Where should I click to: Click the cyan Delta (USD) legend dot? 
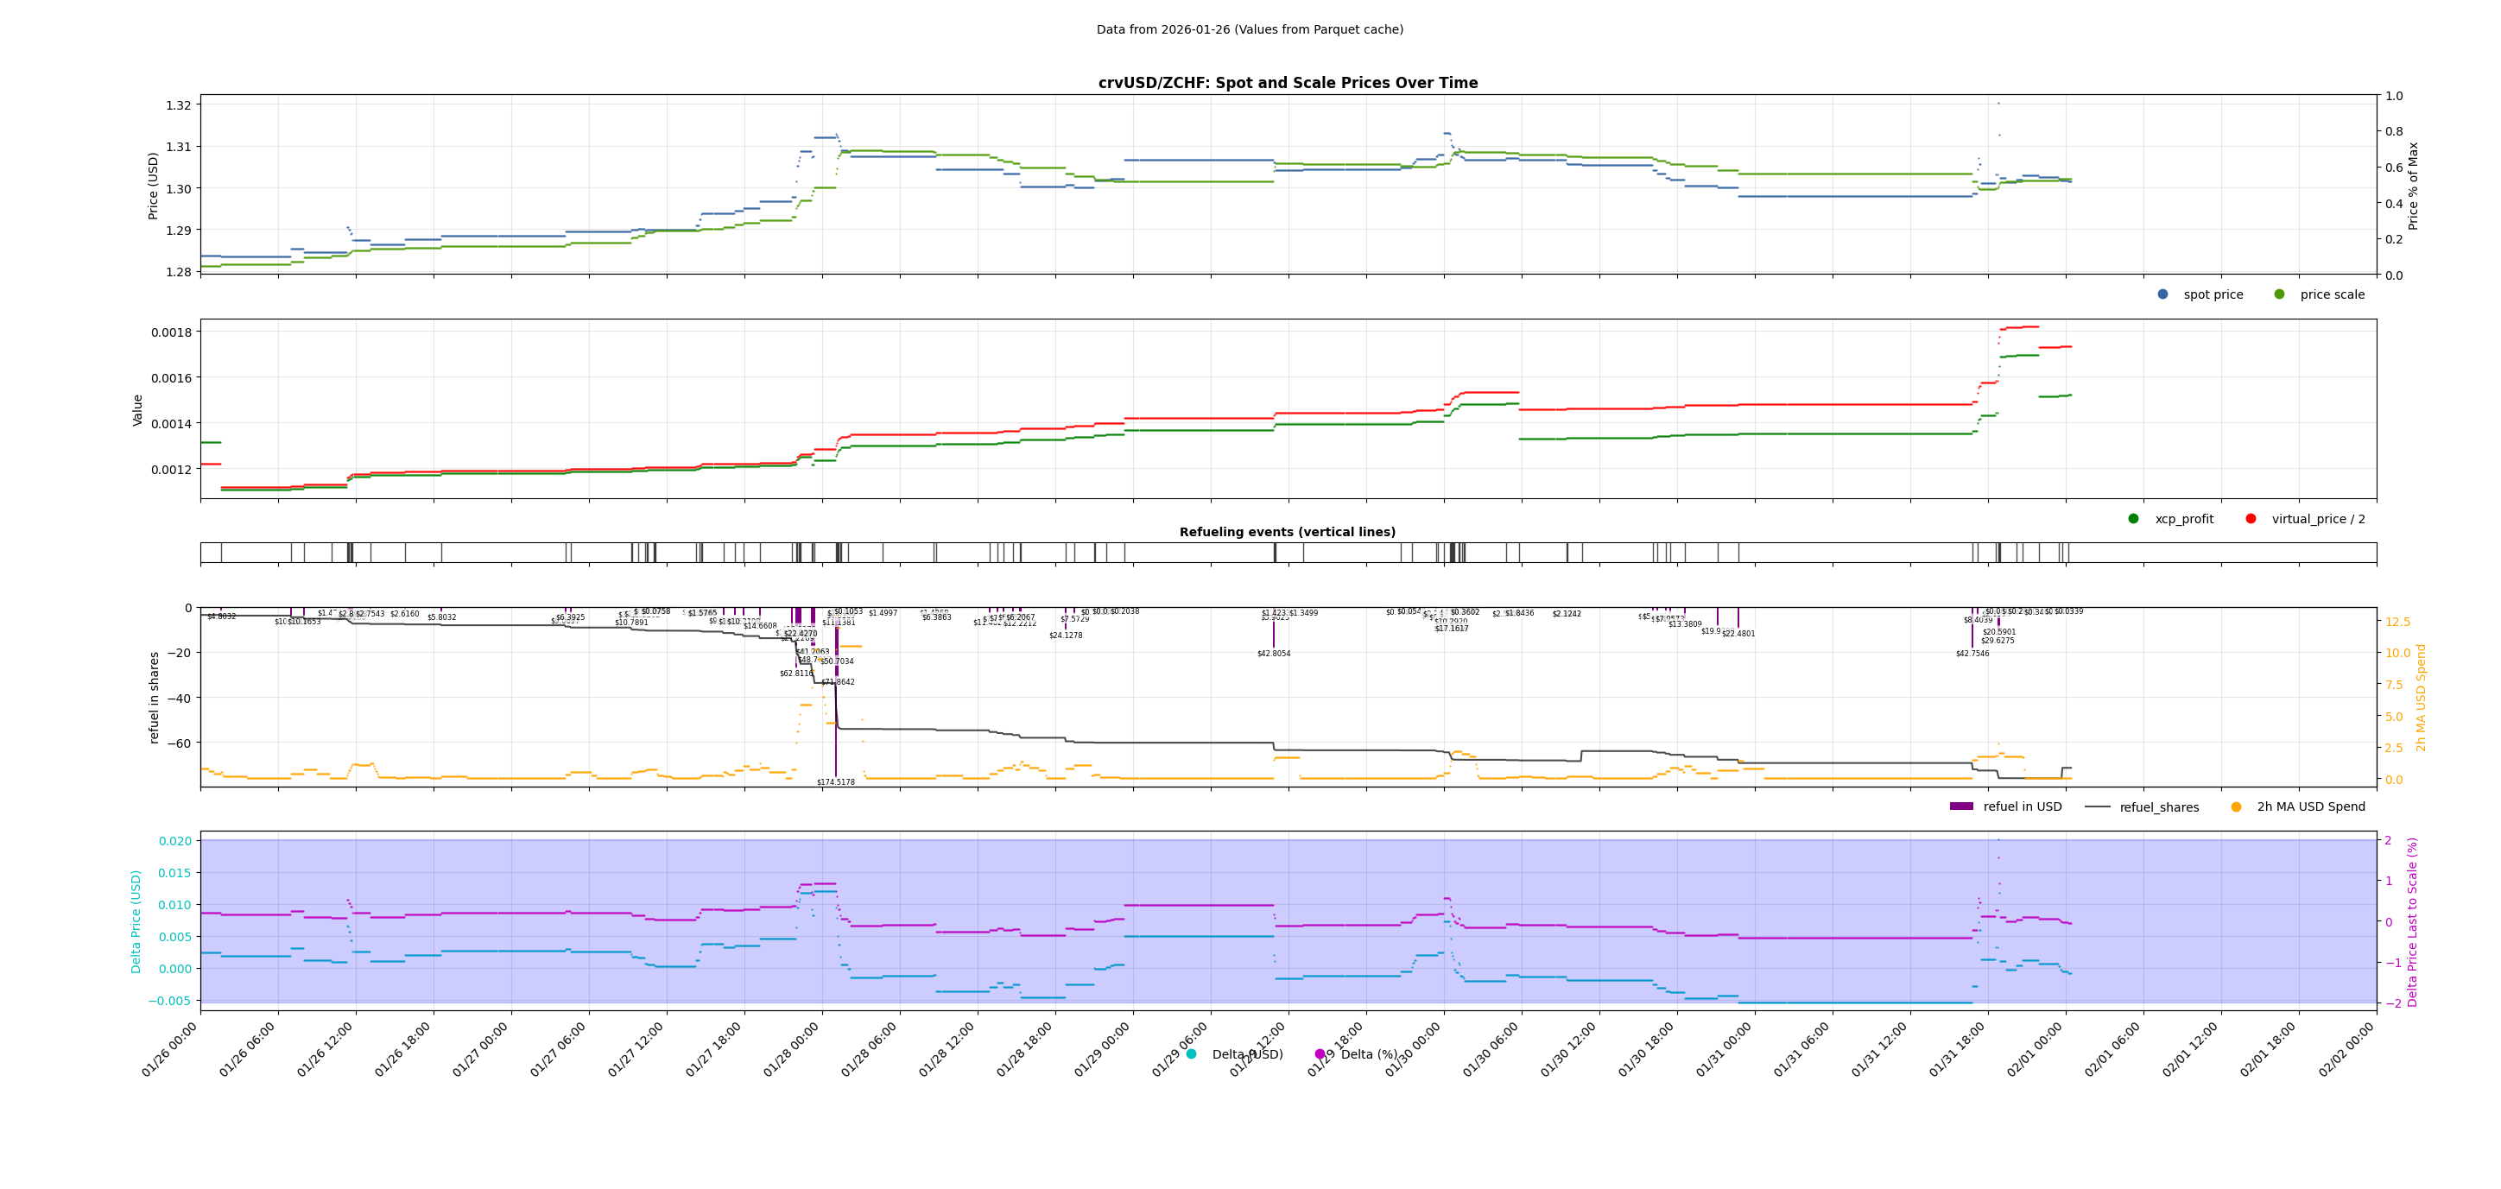point(1191,1054)
